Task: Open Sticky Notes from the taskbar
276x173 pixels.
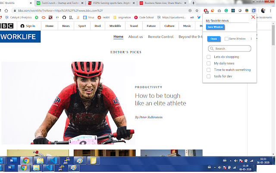Action: tap(93, 160)
